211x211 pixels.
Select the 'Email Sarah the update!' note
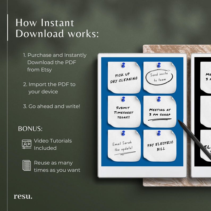coord(124,146)
